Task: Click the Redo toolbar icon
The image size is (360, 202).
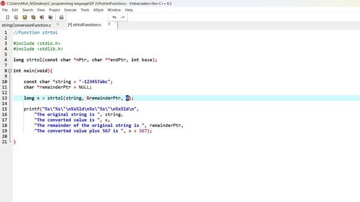Action: [x=123, y=17]
